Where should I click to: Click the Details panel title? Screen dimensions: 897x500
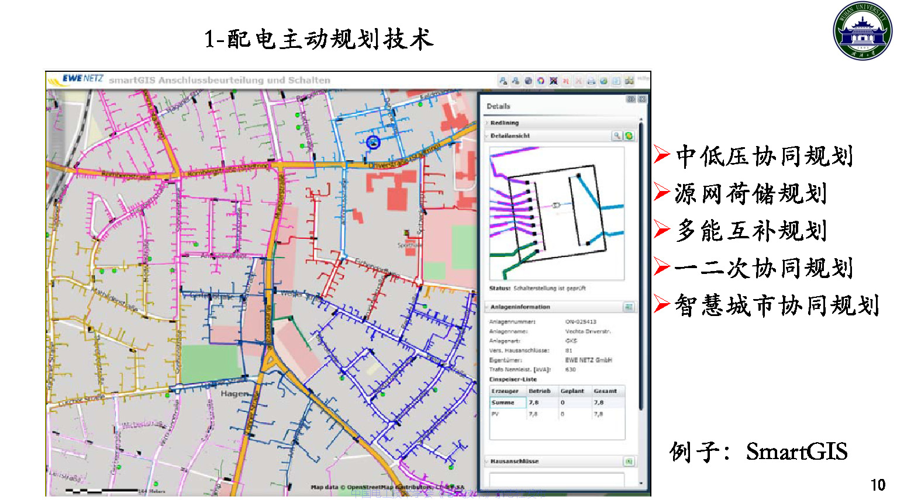pos(498,106)
